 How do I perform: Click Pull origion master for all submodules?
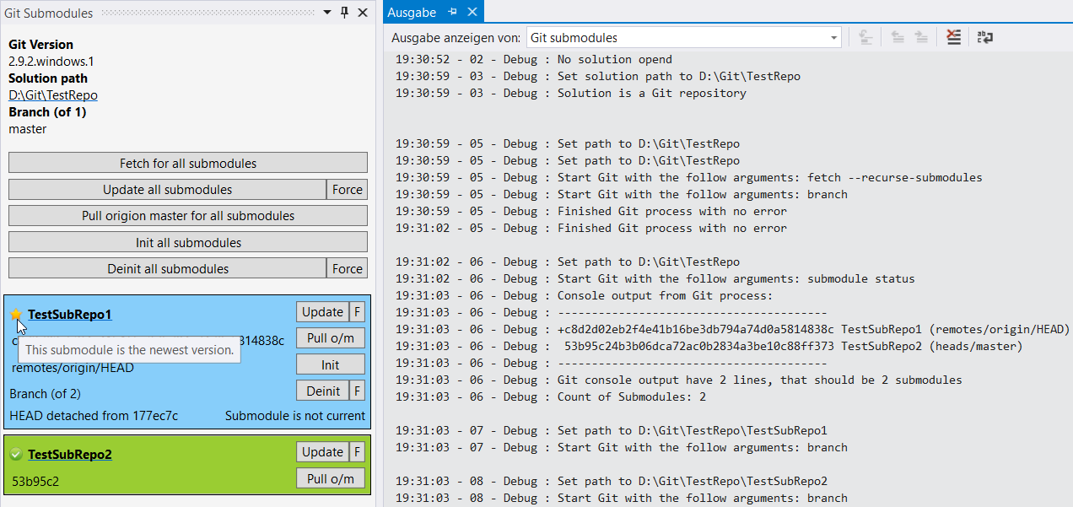tap(188, 215)
